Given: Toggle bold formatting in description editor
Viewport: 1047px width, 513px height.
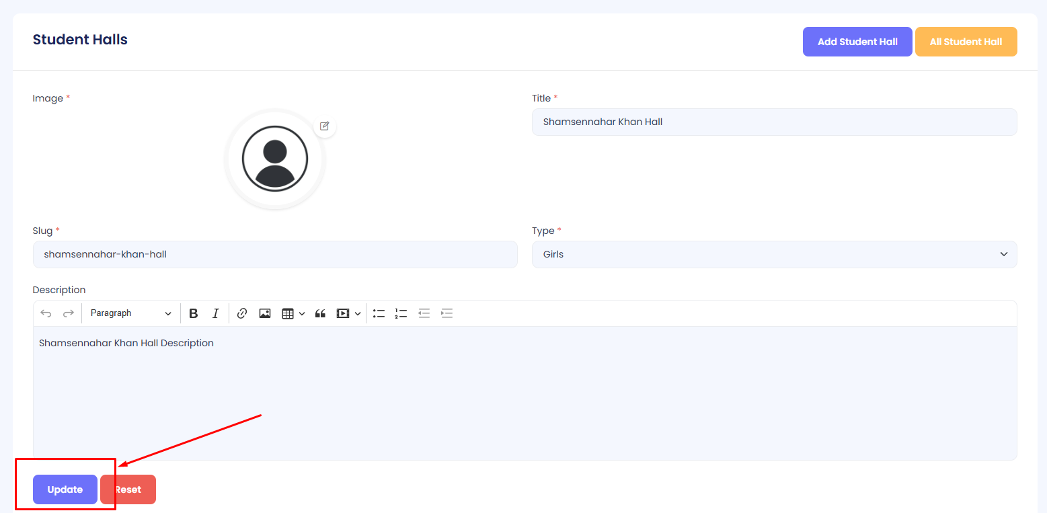Looking at the screenshot, I should (194, 313).
